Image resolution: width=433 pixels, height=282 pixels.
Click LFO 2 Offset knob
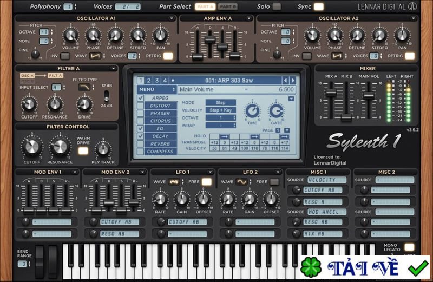(271, 199)
